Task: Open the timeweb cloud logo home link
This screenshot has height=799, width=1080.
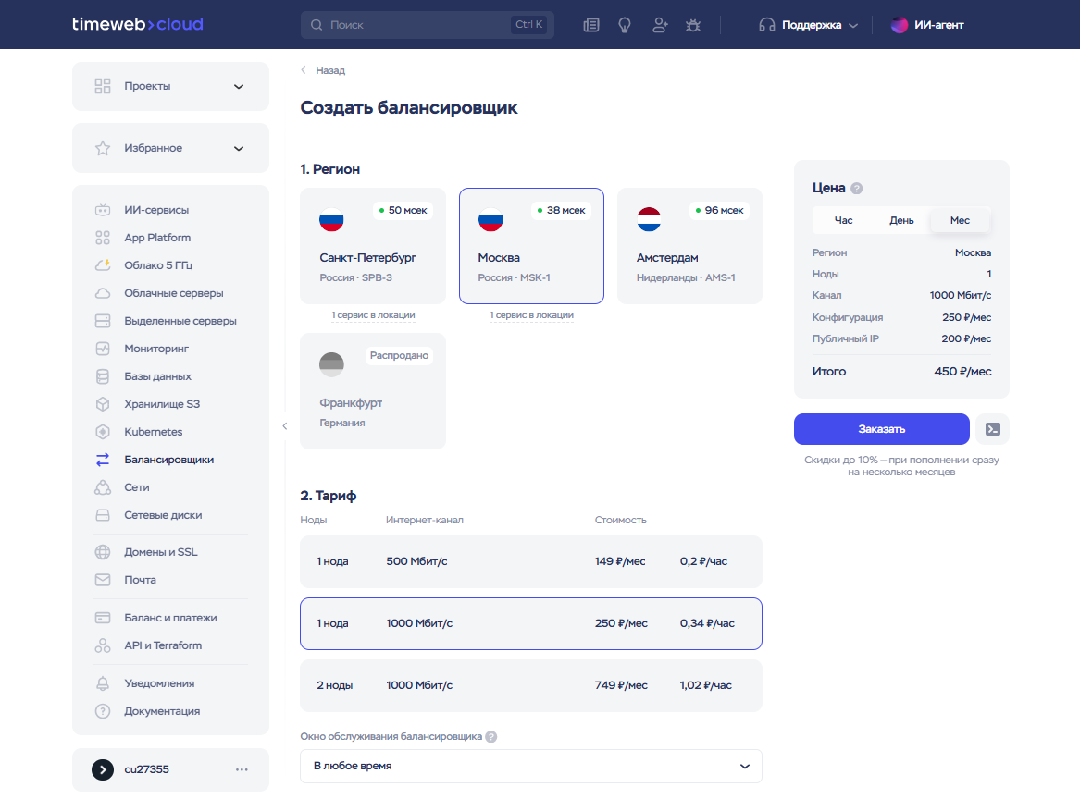Action: (138, 24)
